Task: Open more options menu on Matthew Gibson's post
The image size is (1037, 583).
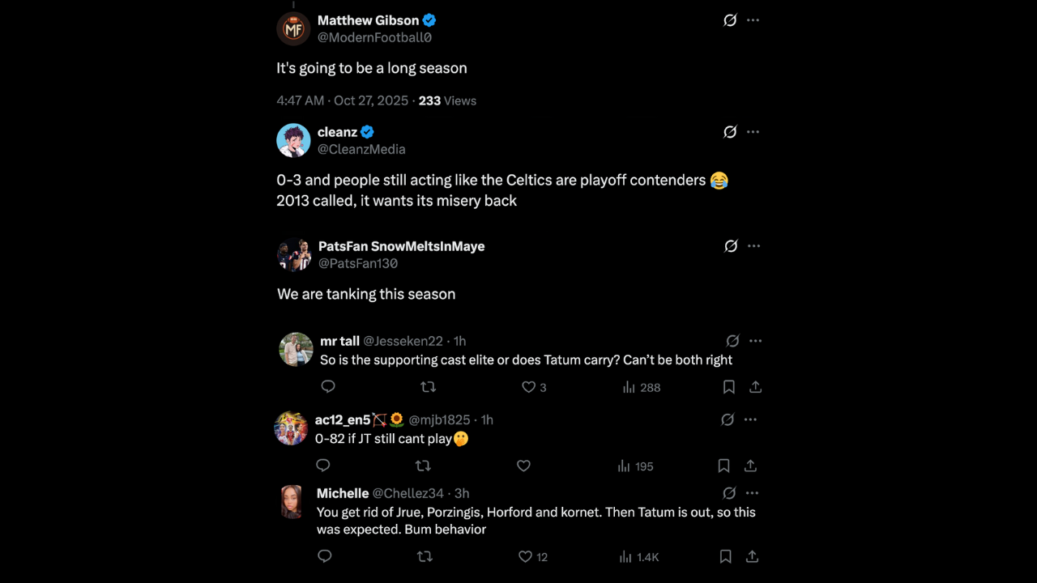Action: (x=753, y=20)
